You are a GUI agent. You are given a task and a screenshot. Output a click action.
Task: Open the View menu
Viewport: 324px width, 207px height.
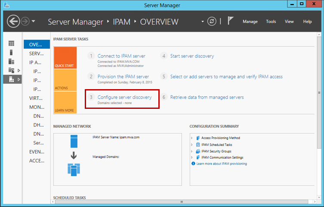[x=289, y=21]
